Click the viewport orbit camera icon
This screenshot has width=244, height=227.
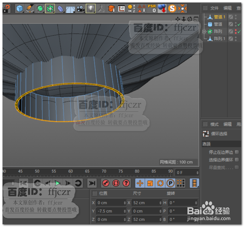coord(190,19)
